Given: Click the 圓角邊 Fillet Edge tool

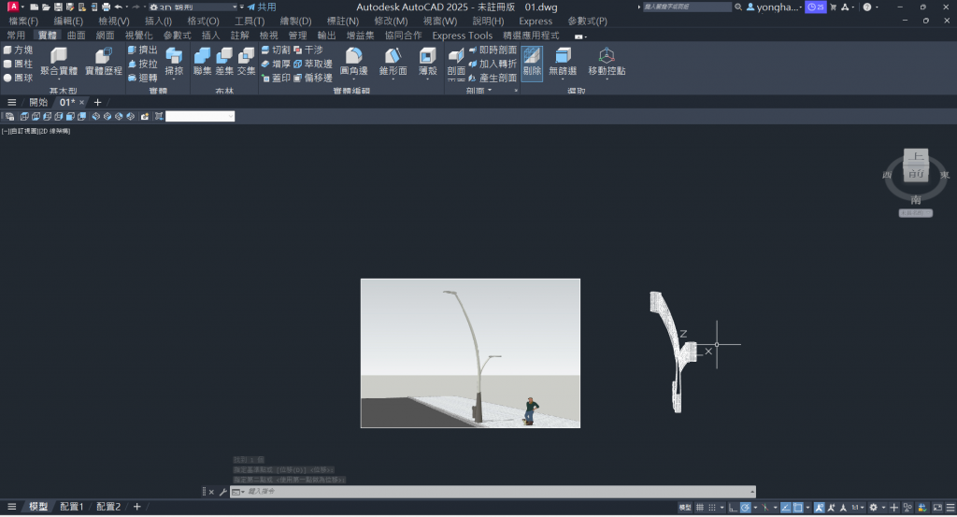Looking at the screenshot, I should coord(354,63).
